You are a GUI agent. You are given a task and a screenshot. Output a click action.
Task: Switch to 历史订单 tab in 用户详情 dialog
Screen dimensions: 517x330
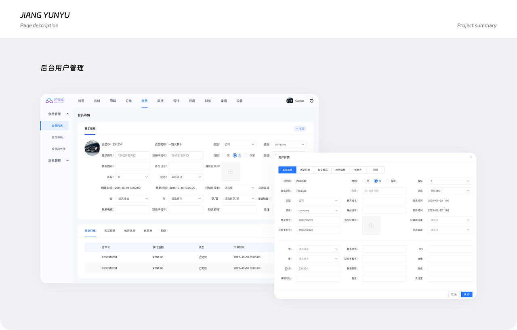[x=305, y=170]
